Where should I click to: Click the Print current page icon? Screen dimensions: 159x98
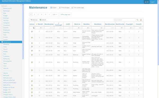[72, 8]
